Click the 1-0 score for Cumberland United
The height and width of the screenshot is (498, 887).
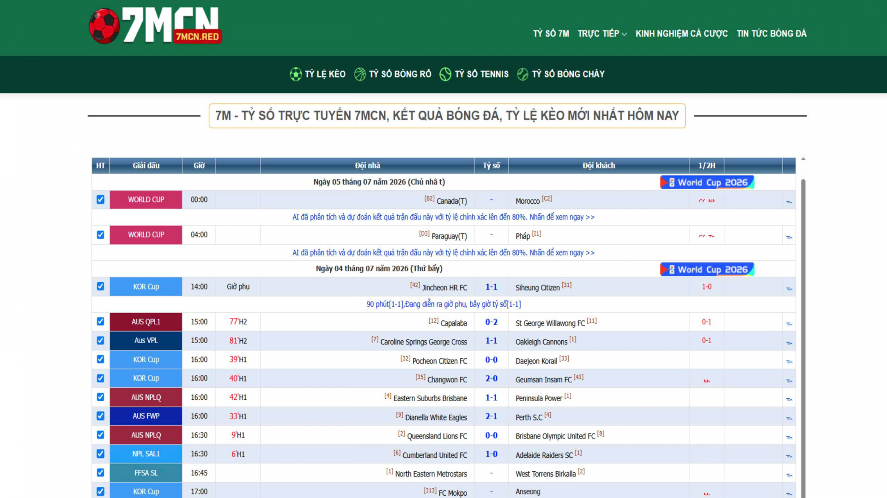coord(491,454)
